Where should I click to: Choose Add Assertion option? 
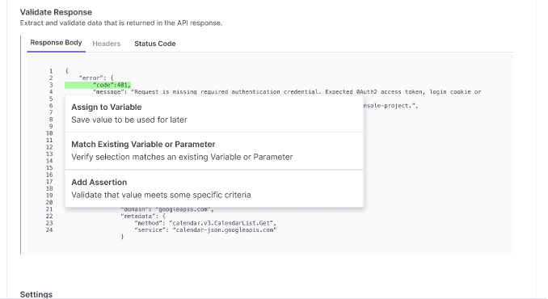click(x=214, y=188)
